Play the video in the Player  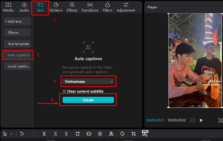click(x=201, y=120)
